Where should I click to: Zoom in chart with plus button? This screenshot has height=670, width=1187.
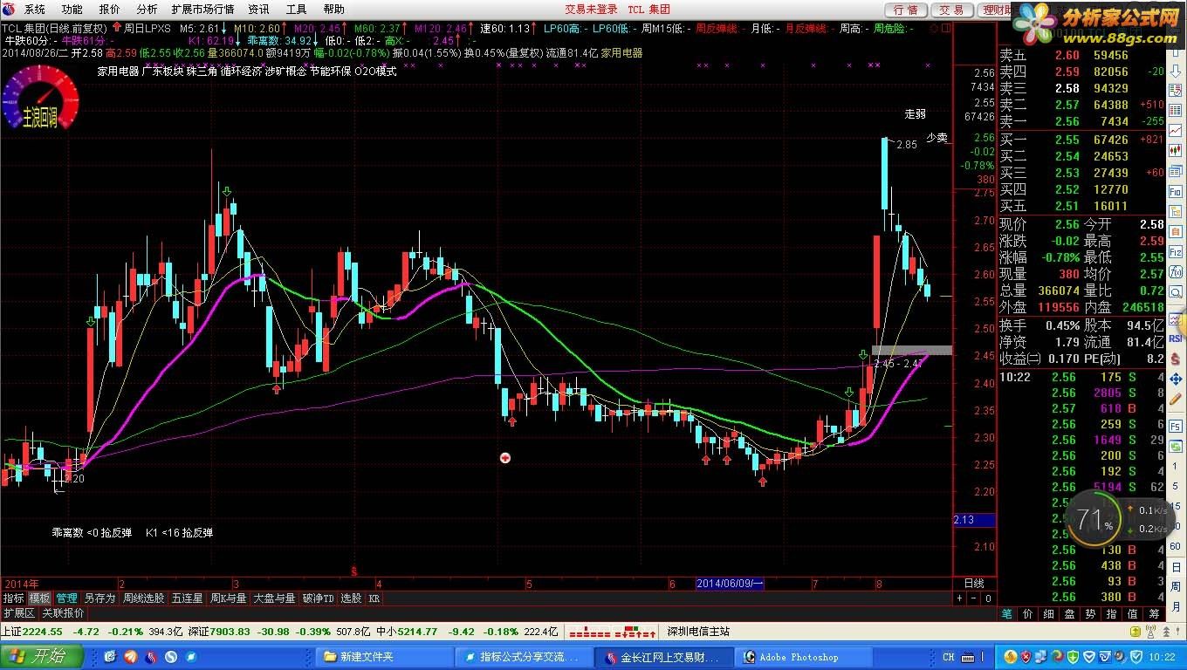961,598
